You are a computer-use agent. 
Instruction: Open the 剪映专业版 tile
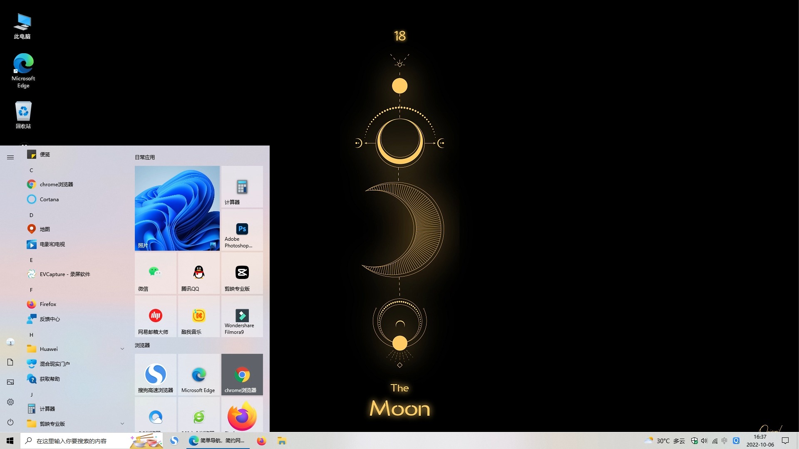[242, 273]
